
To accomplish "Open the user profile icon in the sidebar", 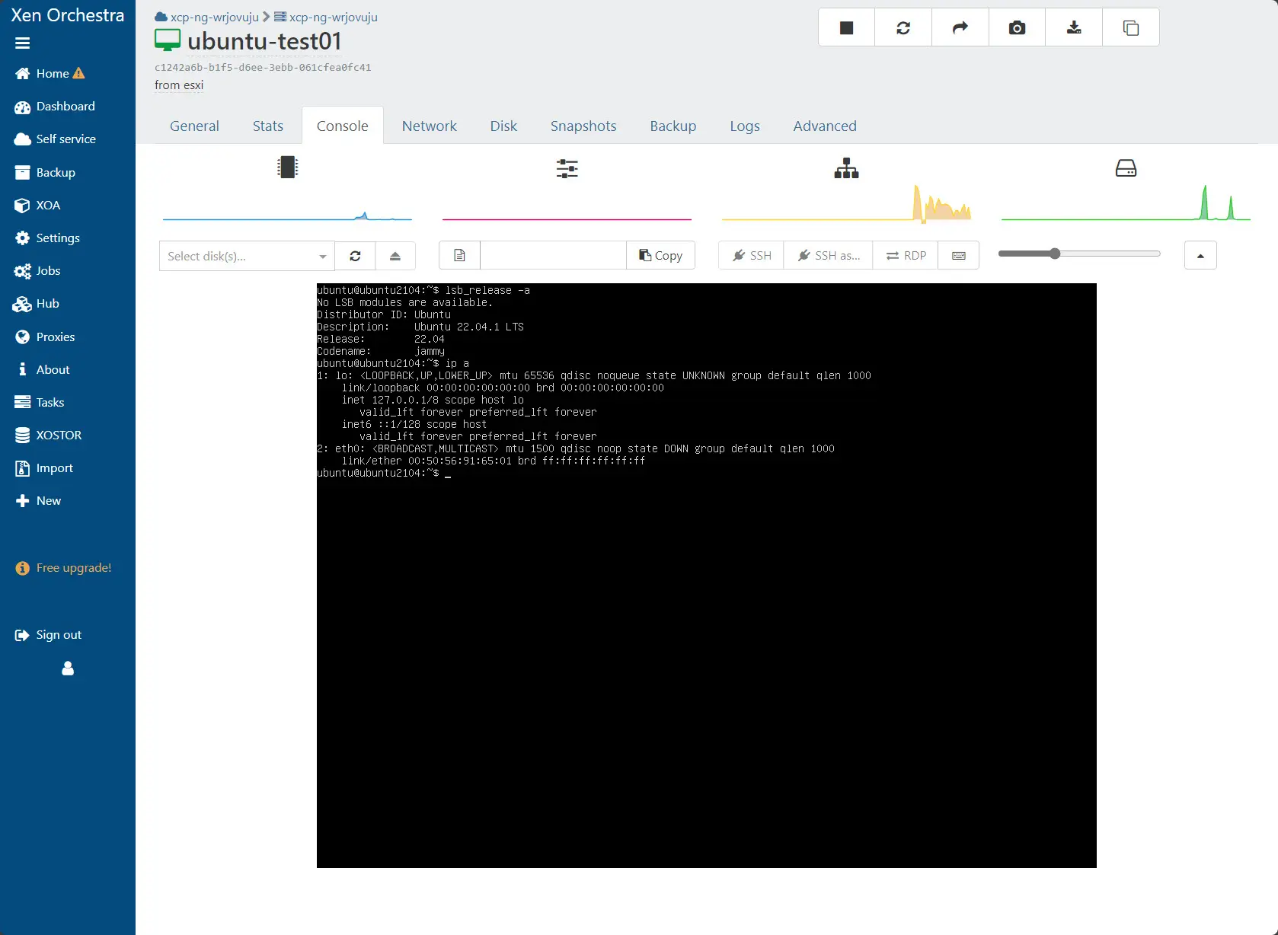I will [68, 669].
